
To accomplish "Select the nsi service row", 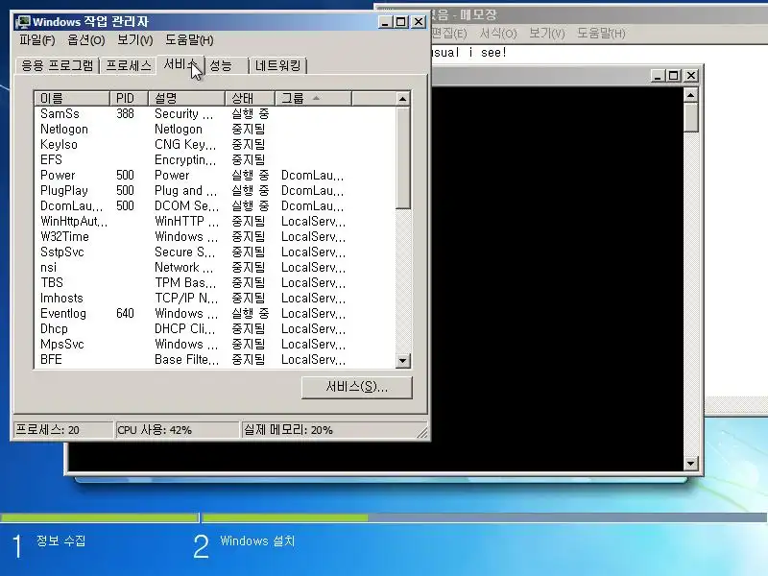I will tap(215, 268).
